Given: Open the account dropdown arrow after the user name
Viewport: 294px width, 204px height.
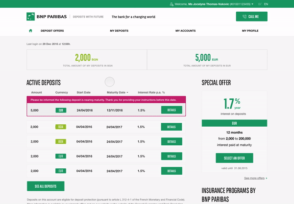Looking at the screenshot, I should tap(252, 4).
